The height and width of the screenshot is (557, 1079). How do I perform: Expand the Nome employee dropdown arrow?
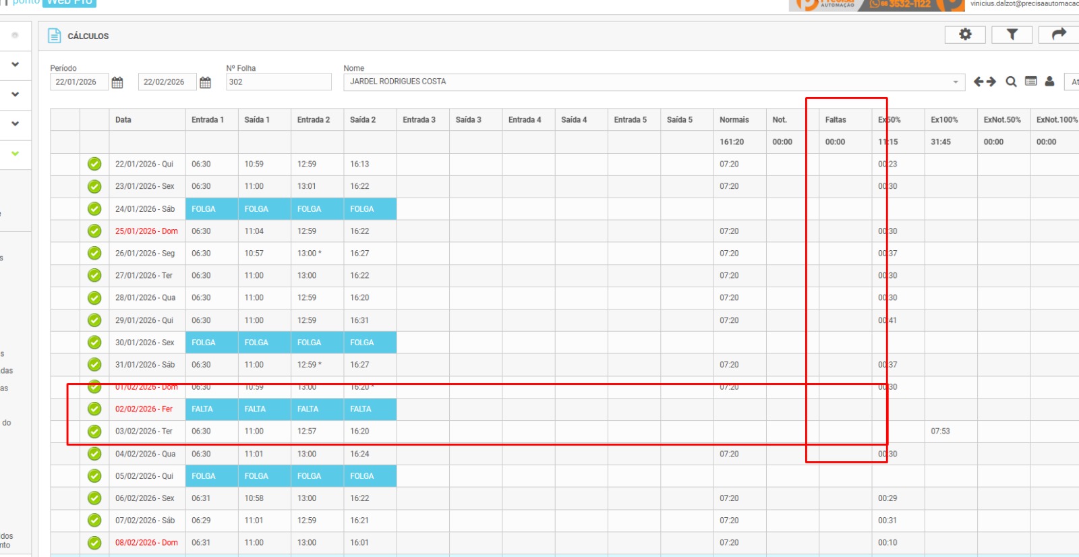pos(955,82)
